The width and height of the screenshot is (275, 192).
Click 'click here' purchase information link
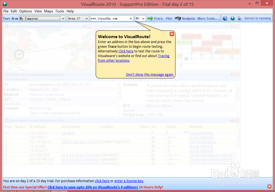102,181
